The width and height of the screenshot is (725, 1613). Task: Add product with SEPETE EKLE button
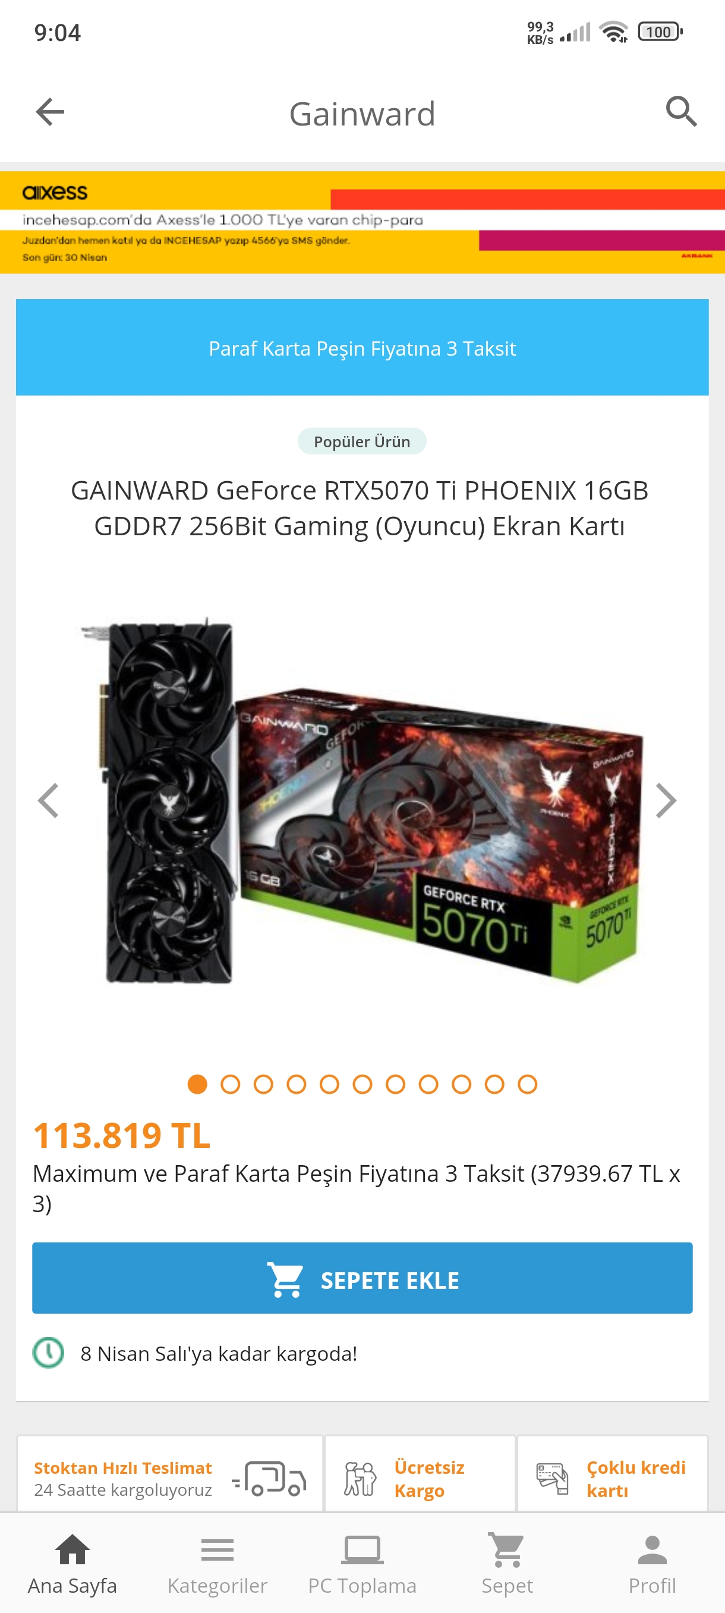coord(362,1278)
